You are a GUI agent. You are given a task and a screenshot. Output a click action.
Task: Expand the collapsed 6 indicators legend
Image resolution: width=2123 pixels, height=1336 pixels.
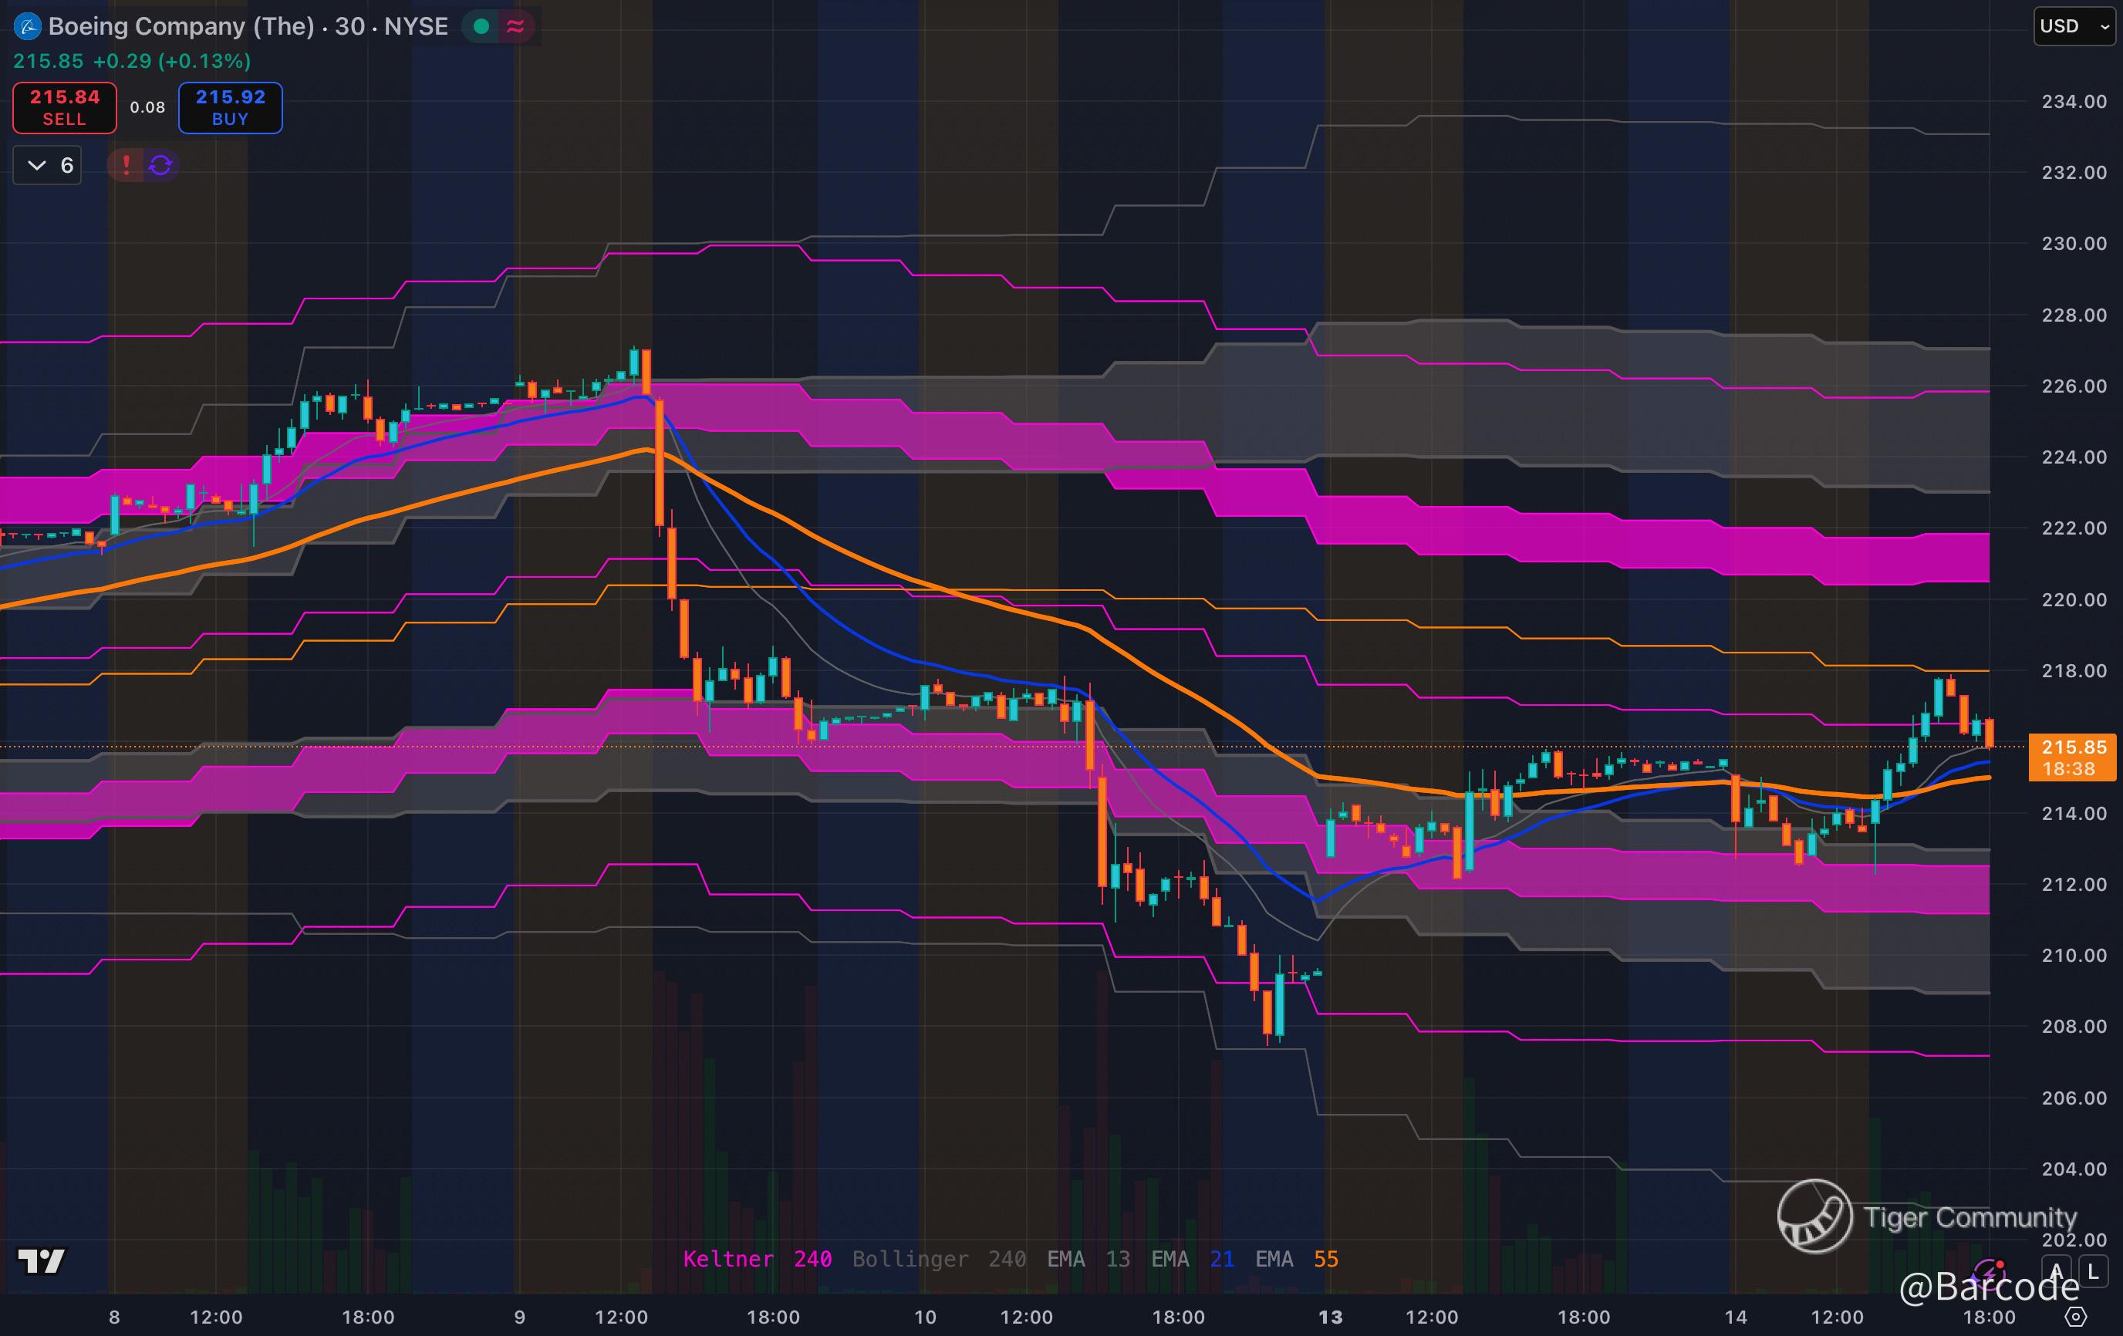click(49, 165)
